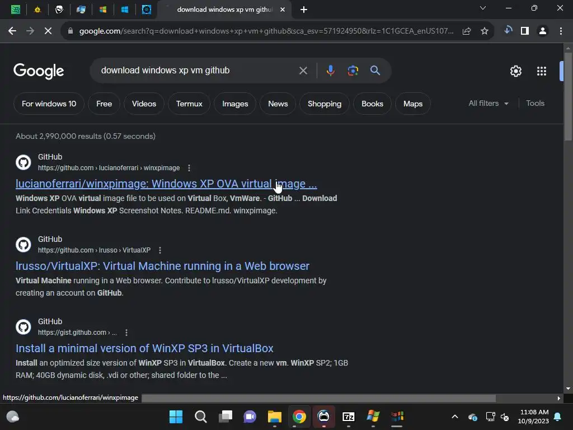
Task: Switch to Maps results
Action: 413,104
